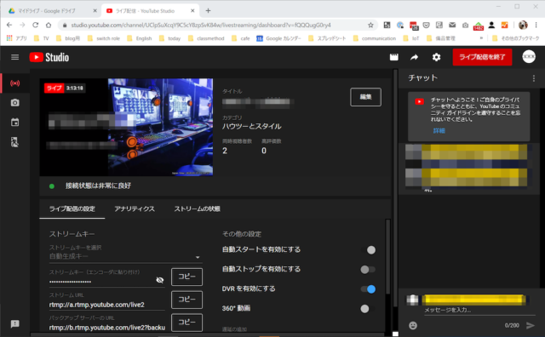The width and height of the screenshot is (545, 337).
Task: Copy the stream key
Action: coord(186,277)
